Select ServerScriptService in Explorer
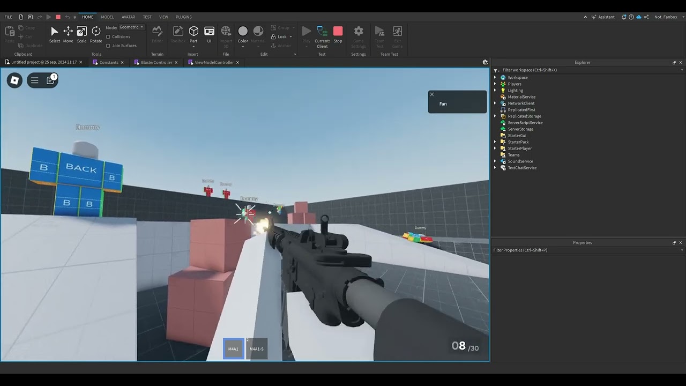686x386 pixels. pyautogui.click(x=525, y=123)
